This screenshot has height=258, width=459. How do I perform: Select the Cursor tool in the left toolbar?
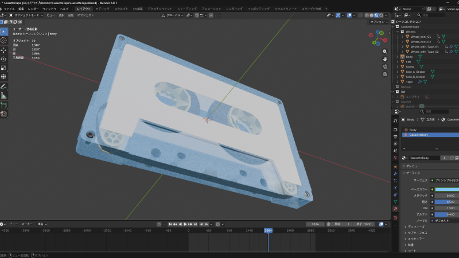click(x=3, y=40)
